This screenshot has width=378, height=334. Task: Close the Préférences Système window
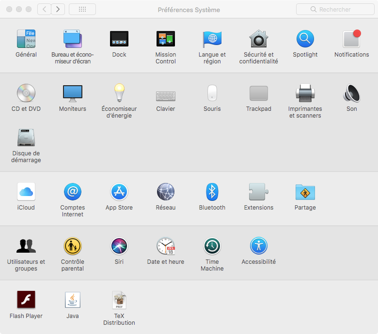coord(9,9)
